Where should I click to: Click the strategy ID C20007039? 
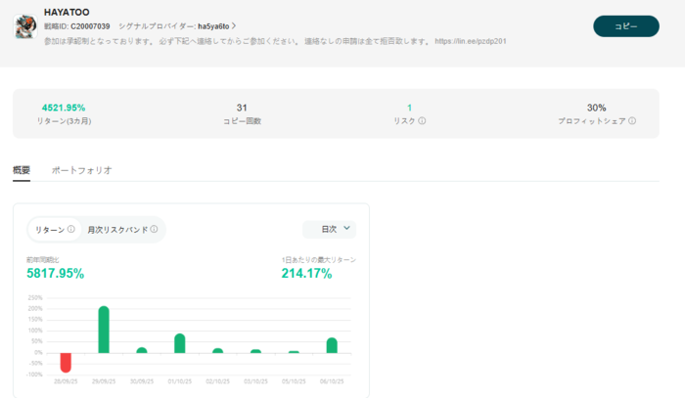[90, 25]
